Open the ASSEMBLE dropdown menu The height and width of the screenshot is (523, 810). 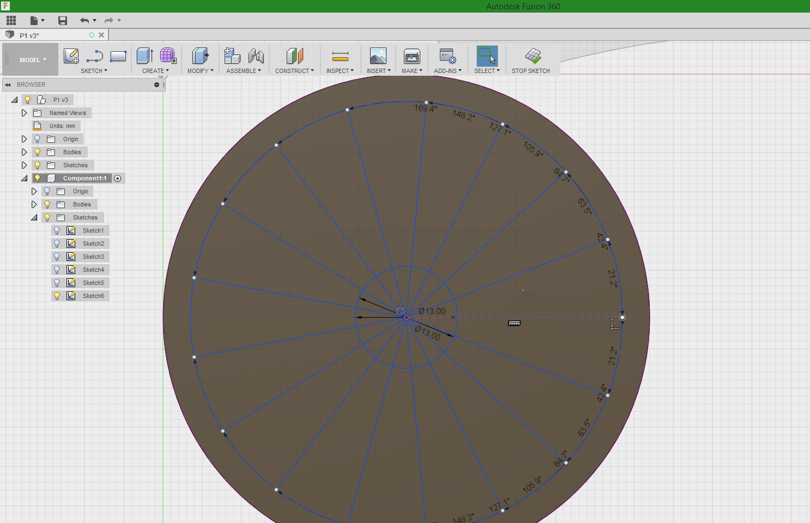pyautogui.click(x=244, y=71)
